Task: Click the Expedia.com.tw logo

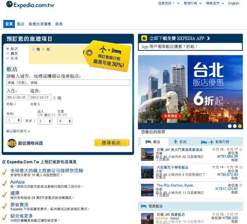Action: (x=30, y=5)
